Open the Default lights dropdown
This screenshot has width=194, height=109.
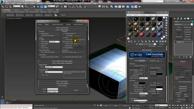point(54,42)
